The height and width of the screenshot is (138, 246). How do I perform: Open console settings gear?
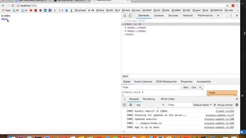tap(237, 105)
